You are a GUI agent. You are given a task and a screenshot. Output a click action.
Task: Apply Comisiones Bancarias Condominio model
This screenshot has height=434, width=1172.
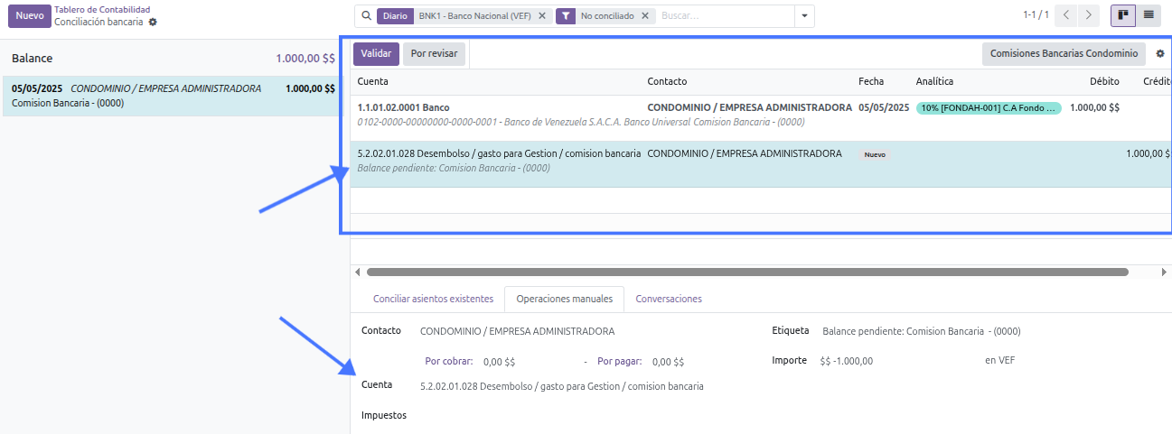coord(1064,54)
